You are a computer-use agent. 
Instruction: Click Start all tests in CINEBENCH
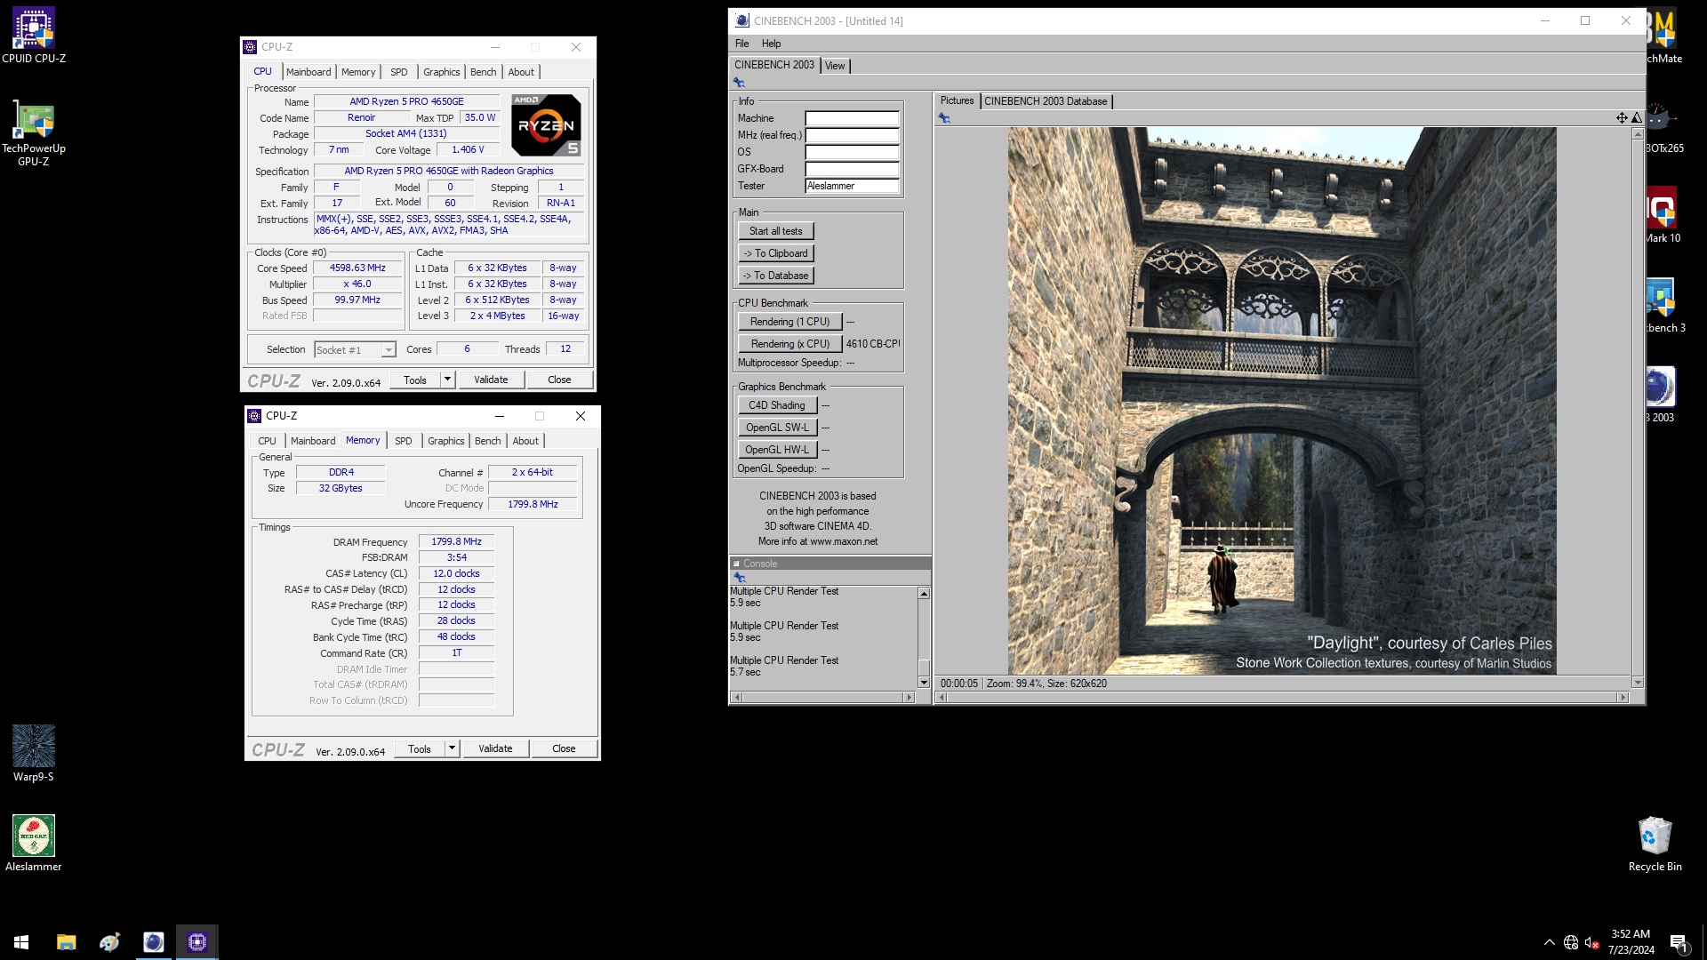(775, 231)
